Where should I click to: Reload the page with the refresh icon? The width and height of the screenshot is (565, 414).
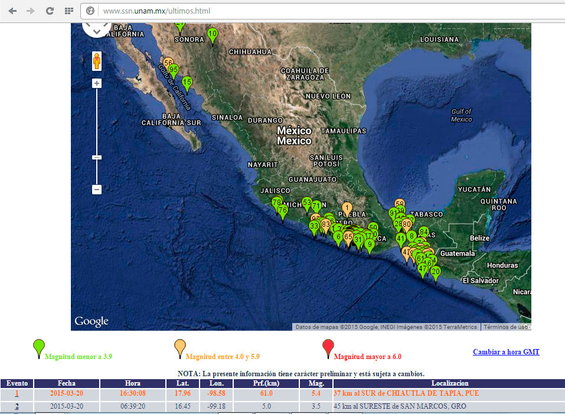coord(50,11)
